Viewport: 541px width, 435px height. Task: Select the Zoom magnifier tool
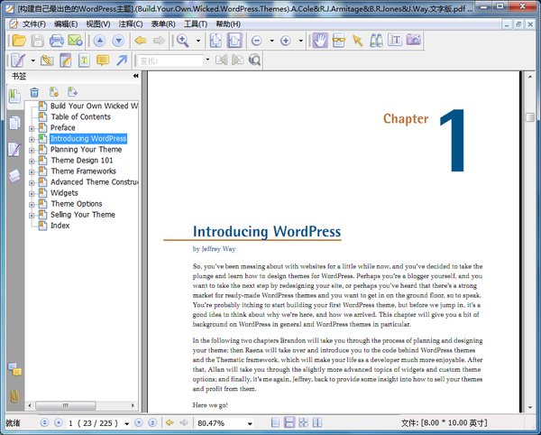tap(183, 41)
